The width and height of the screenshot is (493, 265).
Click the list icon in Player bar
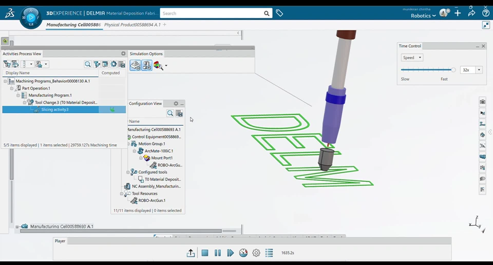tap(269, 253)
